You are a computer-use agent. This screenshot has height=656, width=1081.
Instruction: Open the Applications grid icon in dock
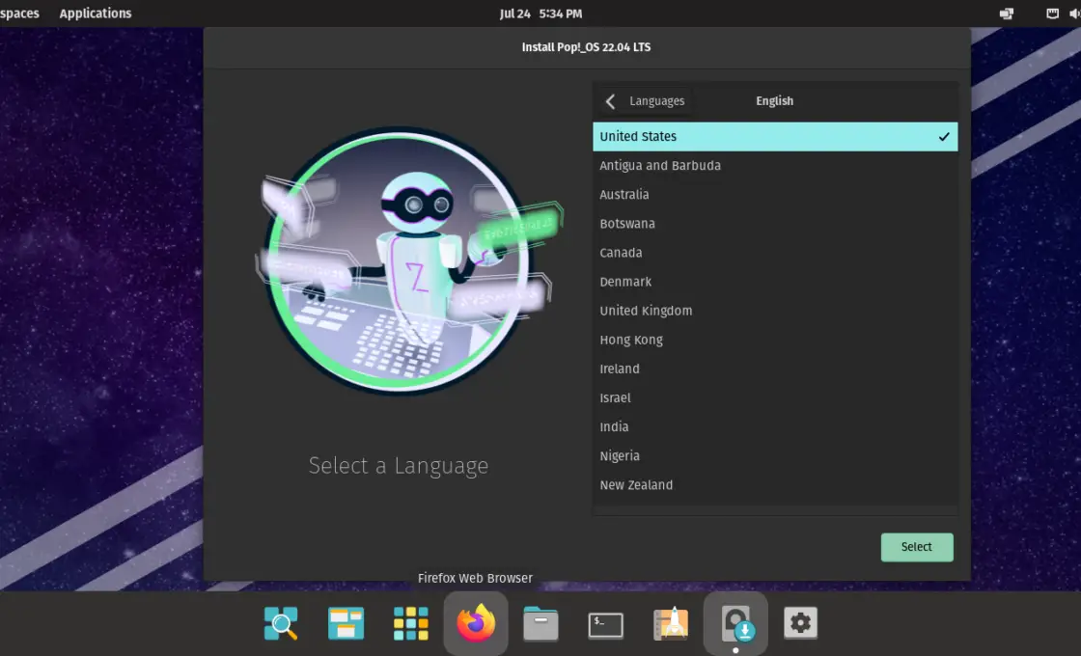(x=411, y=623)
